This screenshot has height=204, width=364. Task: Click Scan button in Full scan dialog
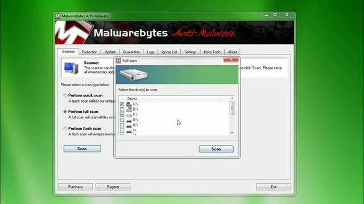pyautogui.click(x=216, y=149)
